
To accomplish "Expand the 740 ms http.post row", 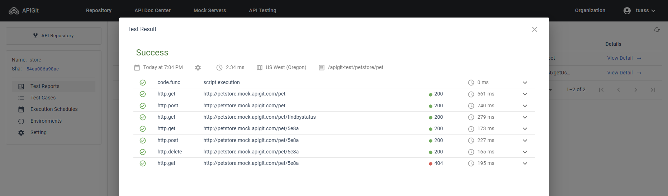I will [x=525, y=106].
